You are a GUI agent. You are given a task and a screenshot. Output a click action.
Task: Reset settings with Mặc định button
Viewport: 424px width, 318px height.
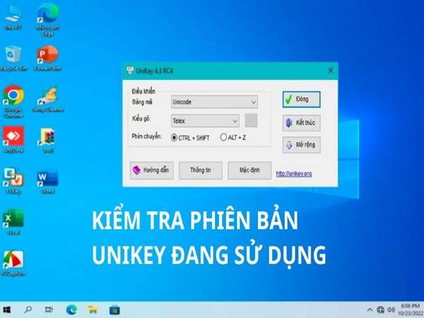point(249,170)
